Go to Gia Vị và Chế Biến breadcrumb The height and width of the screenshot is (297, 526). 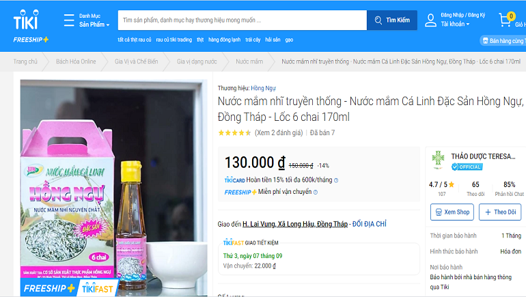pyautogui.click(x=136, y=61)
